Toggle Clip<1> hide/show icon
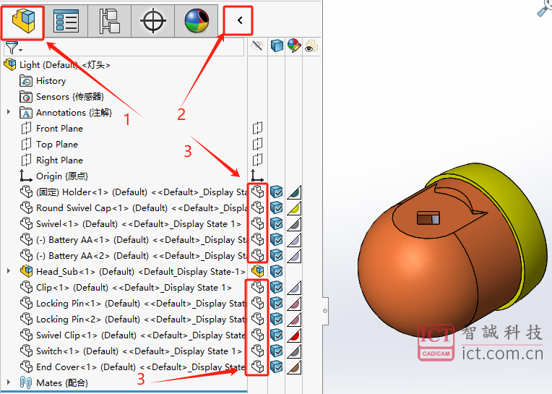Screen dimensions: 552x394 (x=258, y=288)
